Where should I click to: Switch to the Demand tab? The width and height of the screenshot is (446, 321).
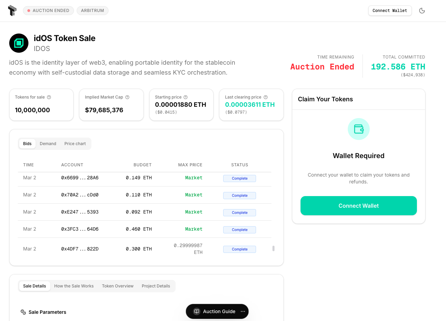point(48,143)
